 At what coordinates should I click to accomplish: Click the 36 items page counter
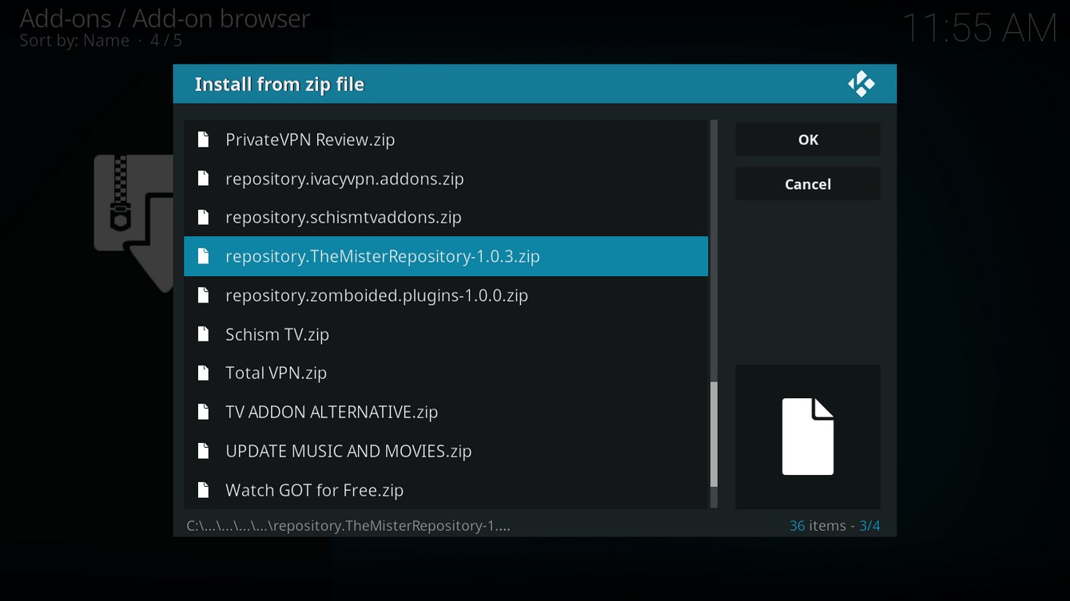835,526
